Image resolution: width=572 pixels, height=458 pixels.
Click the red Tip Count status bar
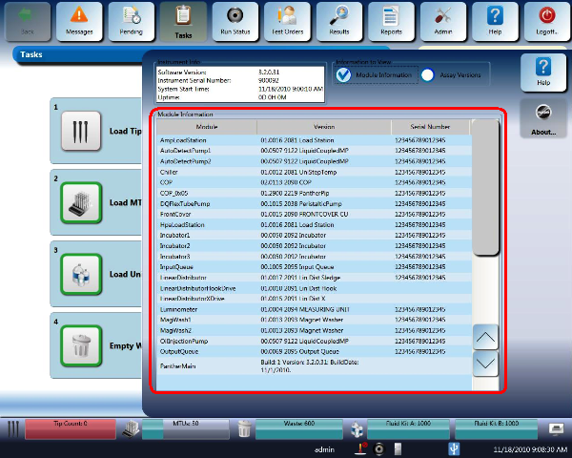click(x=71, y=423)
